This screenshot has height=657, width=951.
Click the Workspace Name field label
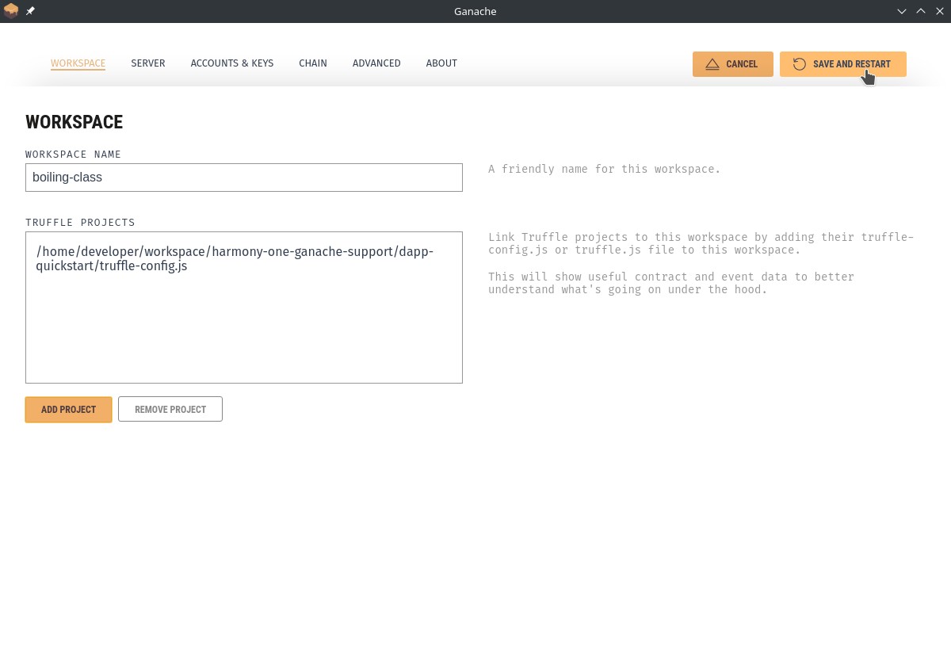point(74,155)
